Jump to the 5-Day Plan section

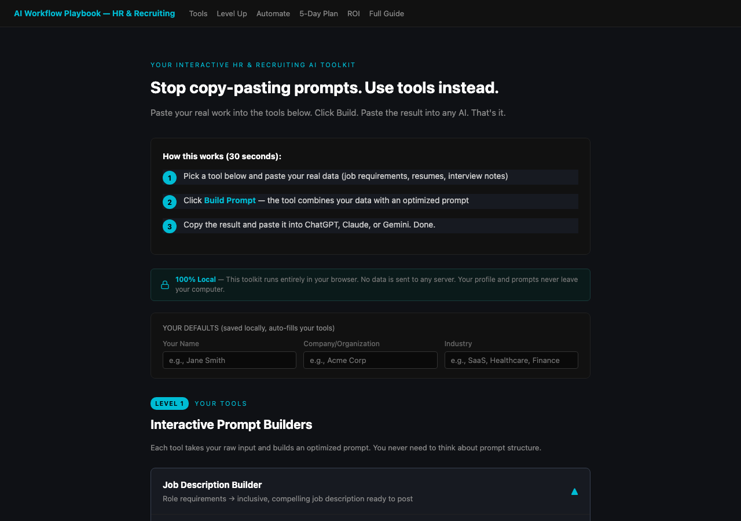(x=318, y=13)
